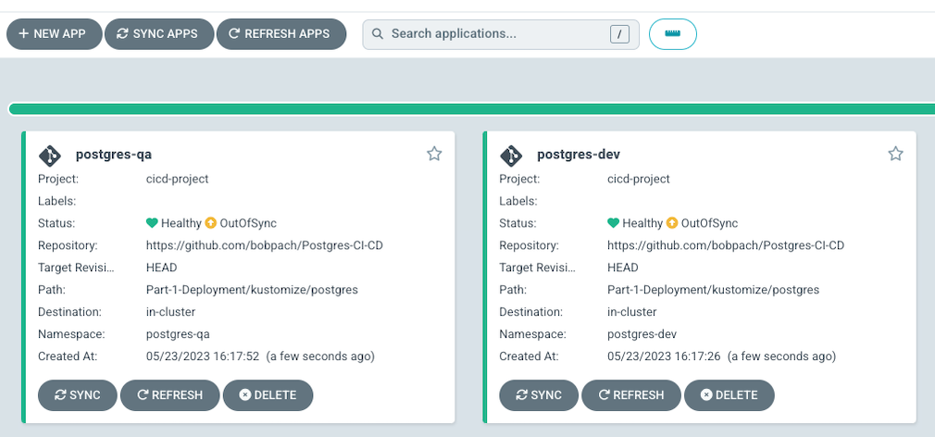Screen dimensions: 935x437
Task: Refresh the postgres-qa application
Action: (170, 394)
